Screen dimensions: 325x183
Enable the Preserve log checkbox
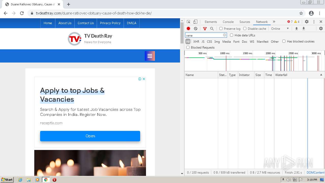click(221, 29)
